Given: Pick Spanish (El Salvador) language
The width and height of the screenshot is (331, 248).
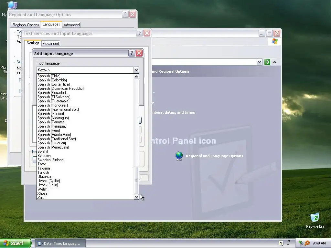Looking at the screenshot, I should point(54,97).
